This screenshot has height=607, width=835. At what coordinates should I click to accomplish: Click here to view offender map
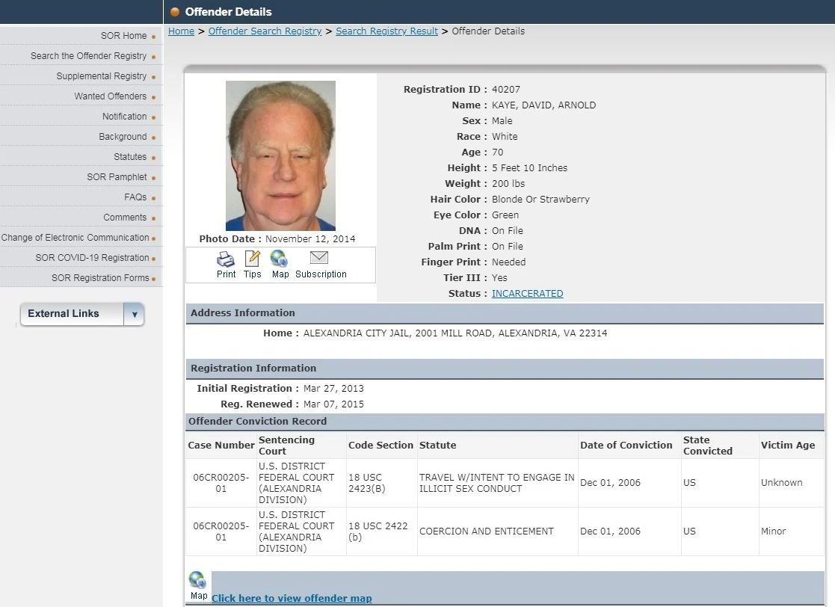point(292,598)
